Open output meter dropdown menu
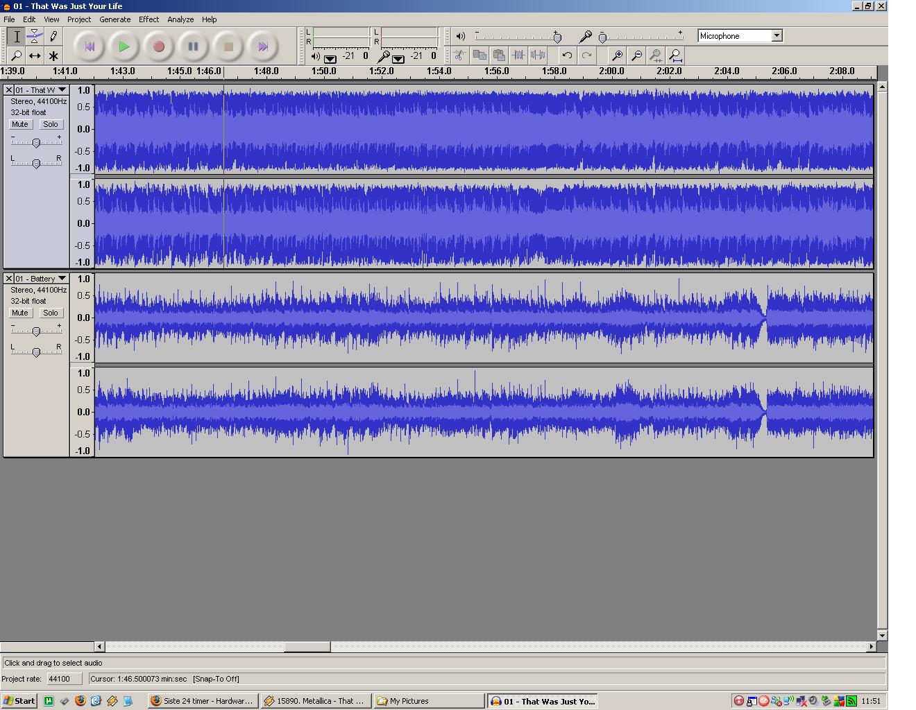 tap(330, 59)
